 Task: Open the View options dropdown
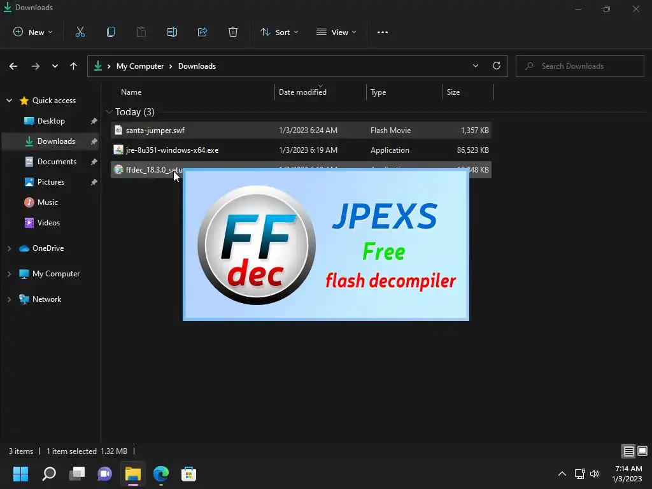[336, 32]
